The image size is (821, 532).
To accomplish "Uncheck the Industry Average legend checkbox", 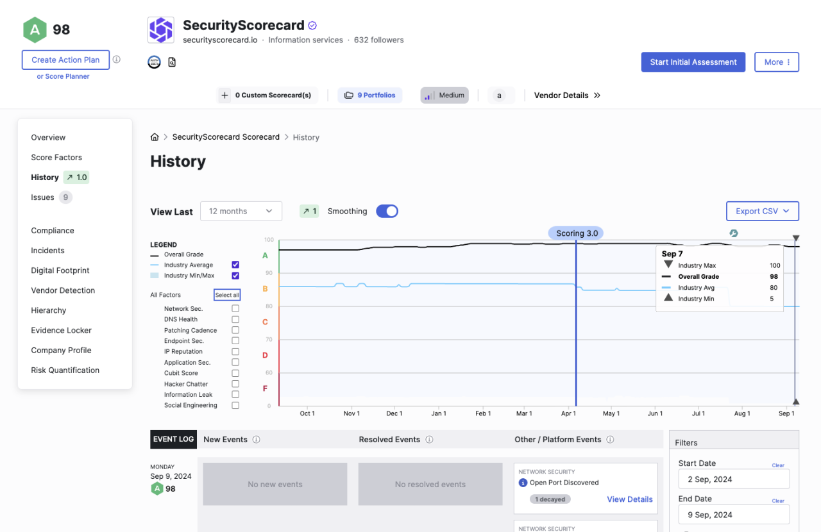I will coord(235,264).
